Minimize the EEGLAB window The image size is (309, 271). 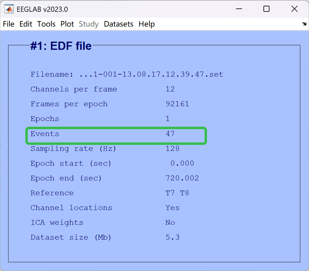click(x=239, y=9)
